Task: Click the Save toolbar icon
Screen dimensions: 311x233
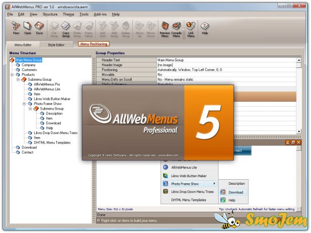Action: [x=39, y=28]
